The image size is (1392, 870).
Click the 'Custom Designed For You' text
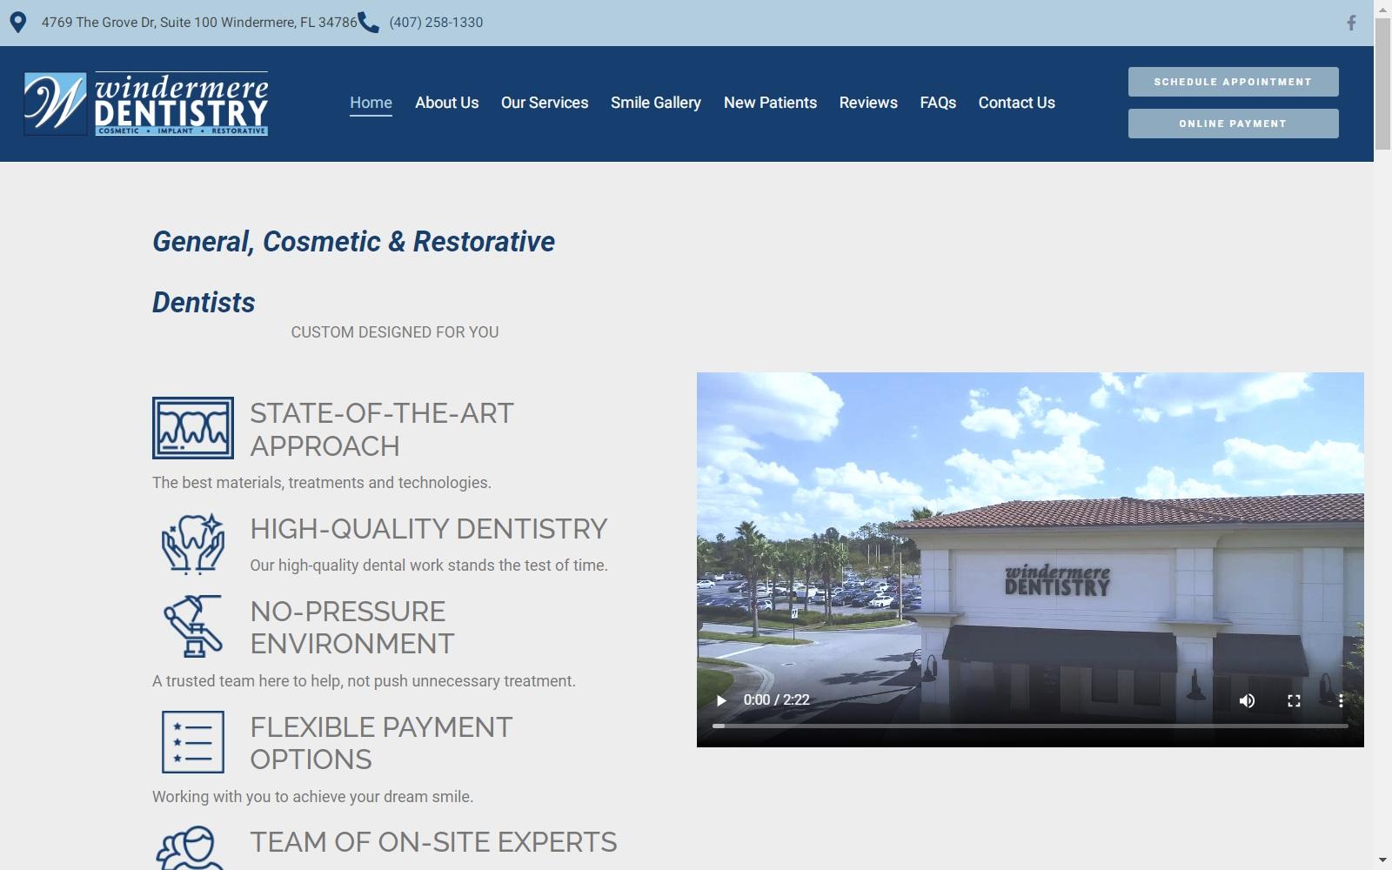click(395, 332)
